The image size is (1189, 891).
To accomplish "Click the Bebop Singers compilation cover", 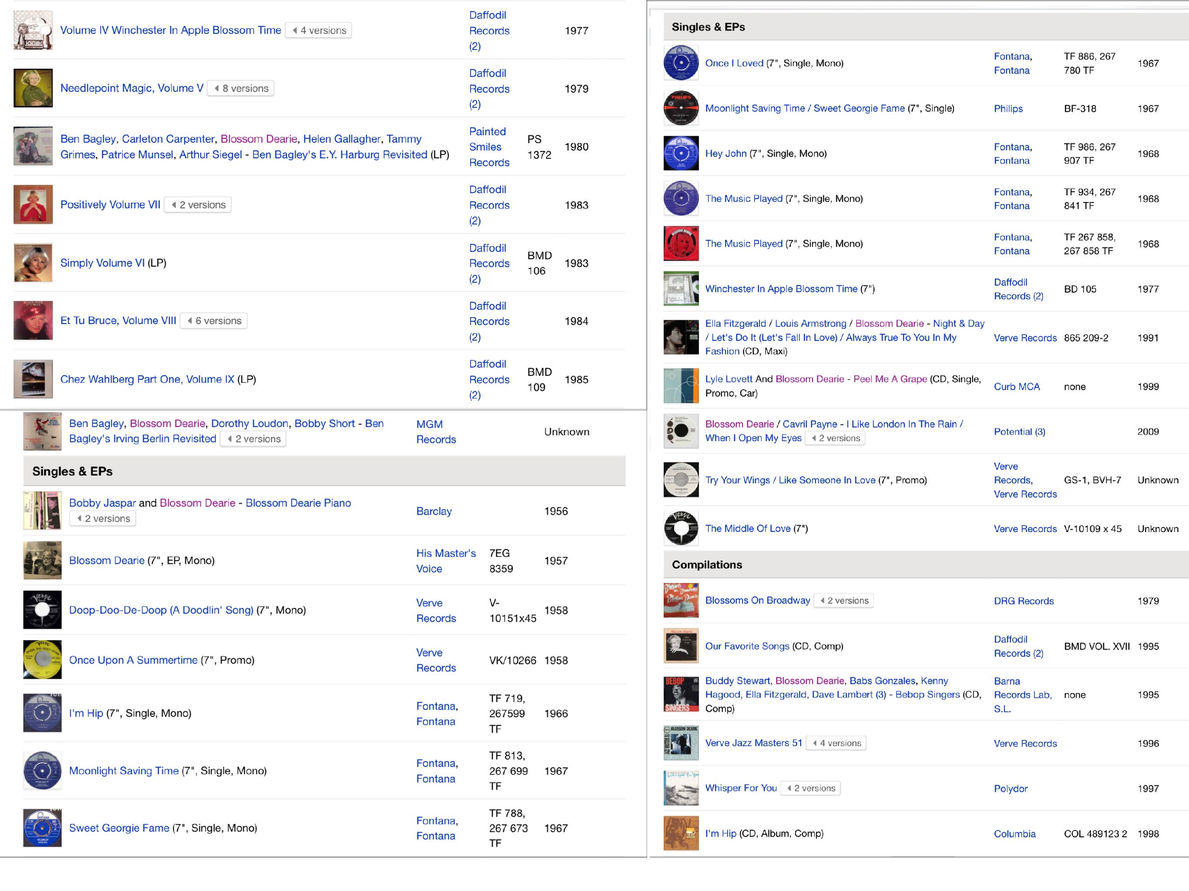I will coord(681,694).
